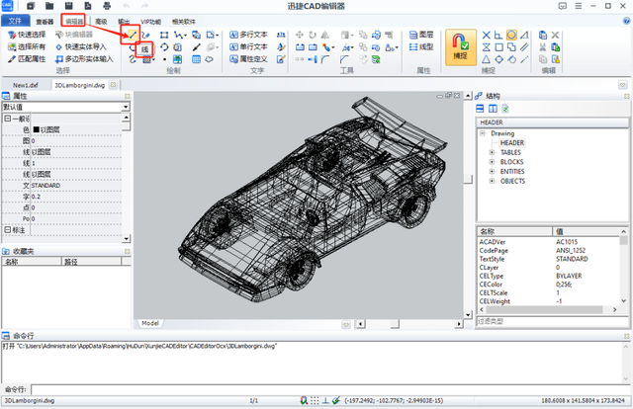
Task: Select the Model layout tab
Action: click(x=149, y=323)
